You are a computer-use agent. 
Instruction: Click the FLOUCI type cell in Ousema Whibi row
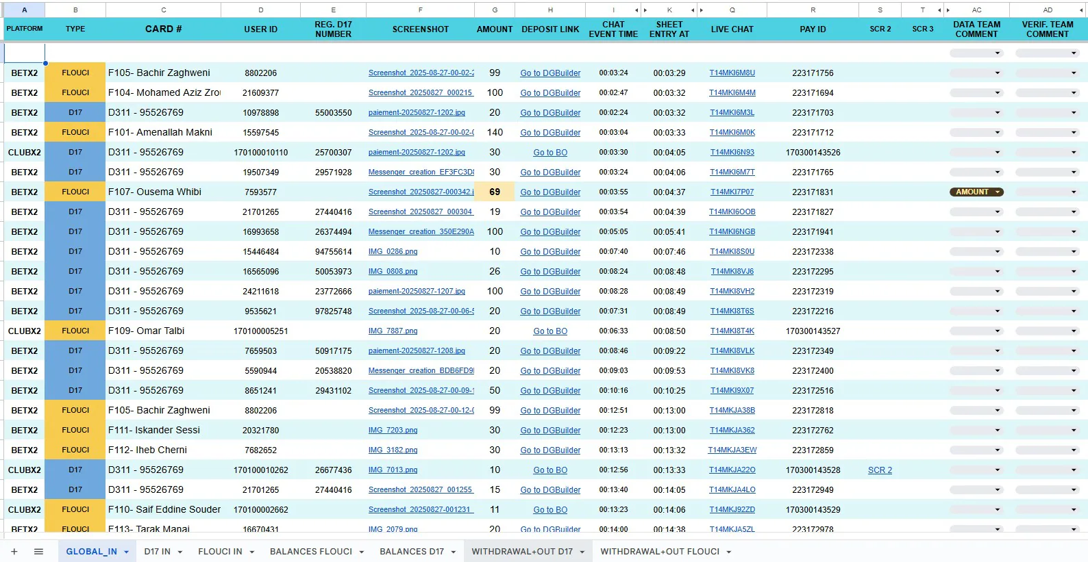click(75, 192)
